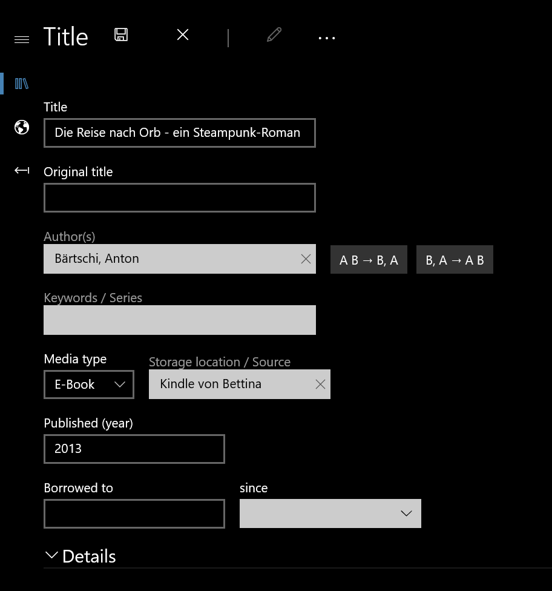Click the Borrowed to input field
Viewport: 552px width, 591px height.
pyautogui.click(x=134, y=513)
